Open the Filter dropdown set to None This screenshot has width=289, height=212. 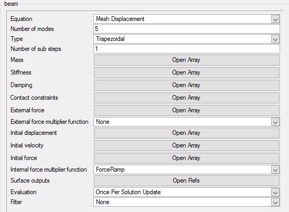tap(187, 202)
